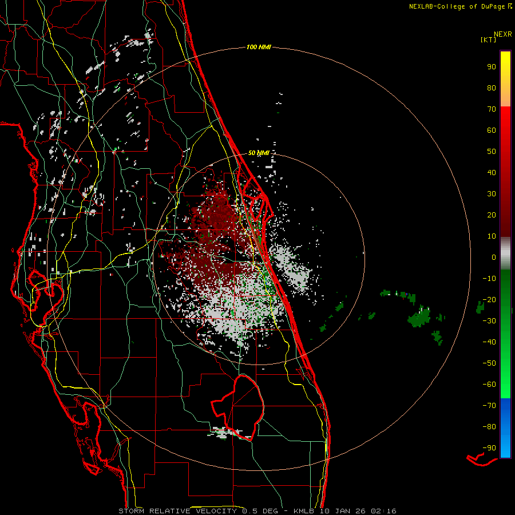
Task: Click the [KT] units label
Action: (489, 39)
